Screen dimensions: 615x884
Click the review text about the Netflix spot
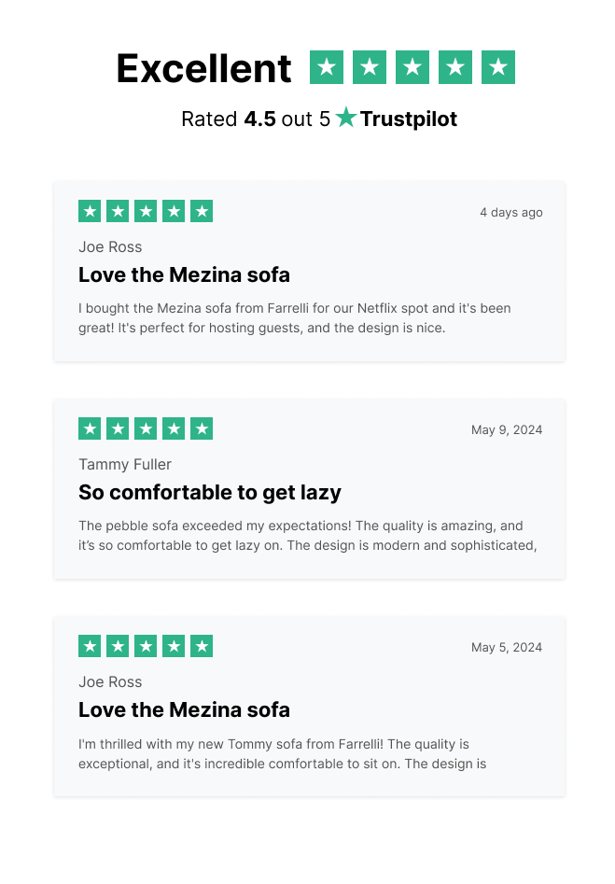coord(294,317)
